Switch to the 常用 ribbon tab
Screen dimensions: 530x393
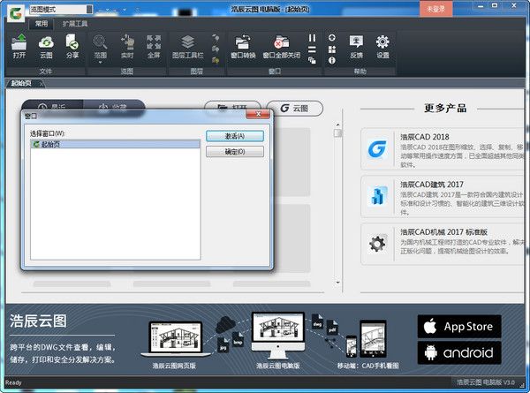point(42,24)
